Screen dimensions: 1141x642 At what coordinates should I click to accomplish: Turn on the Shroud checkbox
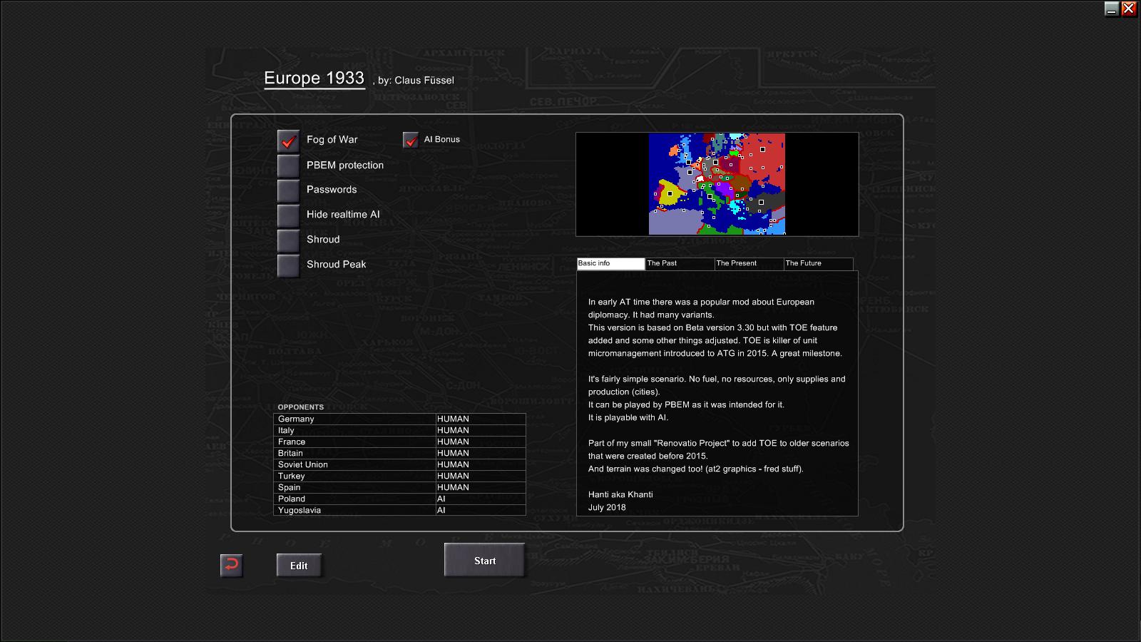[288, 240]
